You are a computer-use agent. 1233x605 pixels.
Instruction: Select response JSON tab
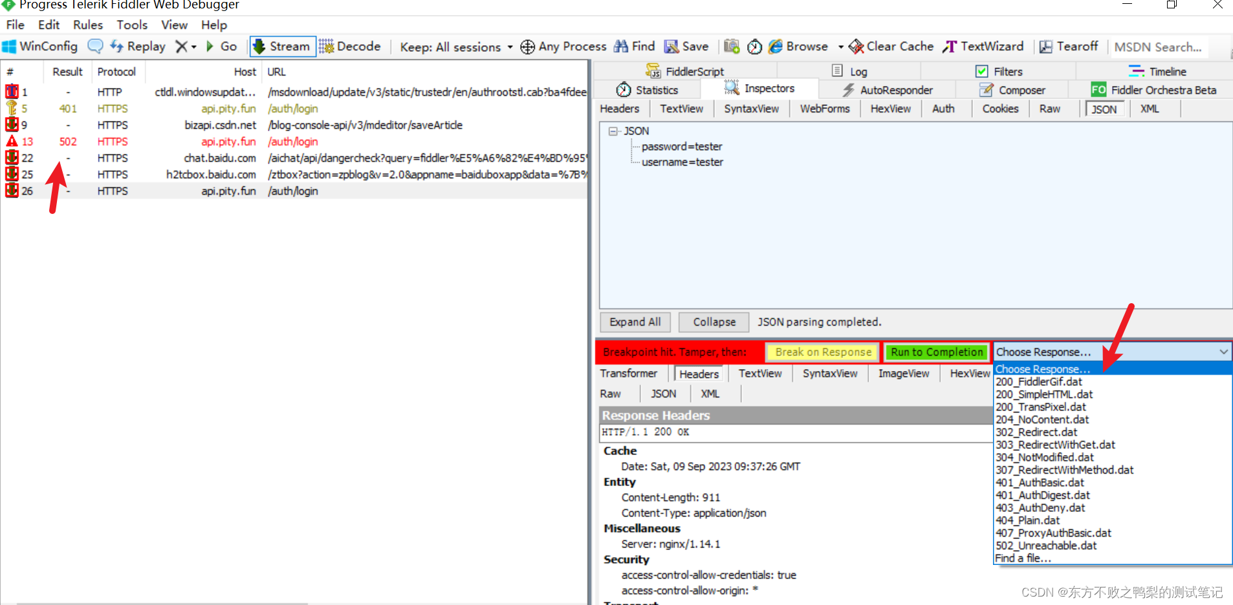663,394
